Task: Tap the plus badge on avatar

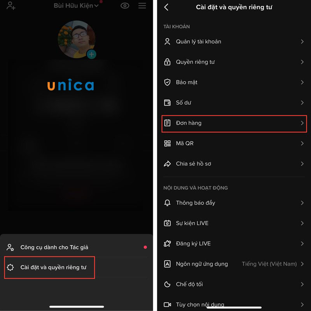Action: 91,54
